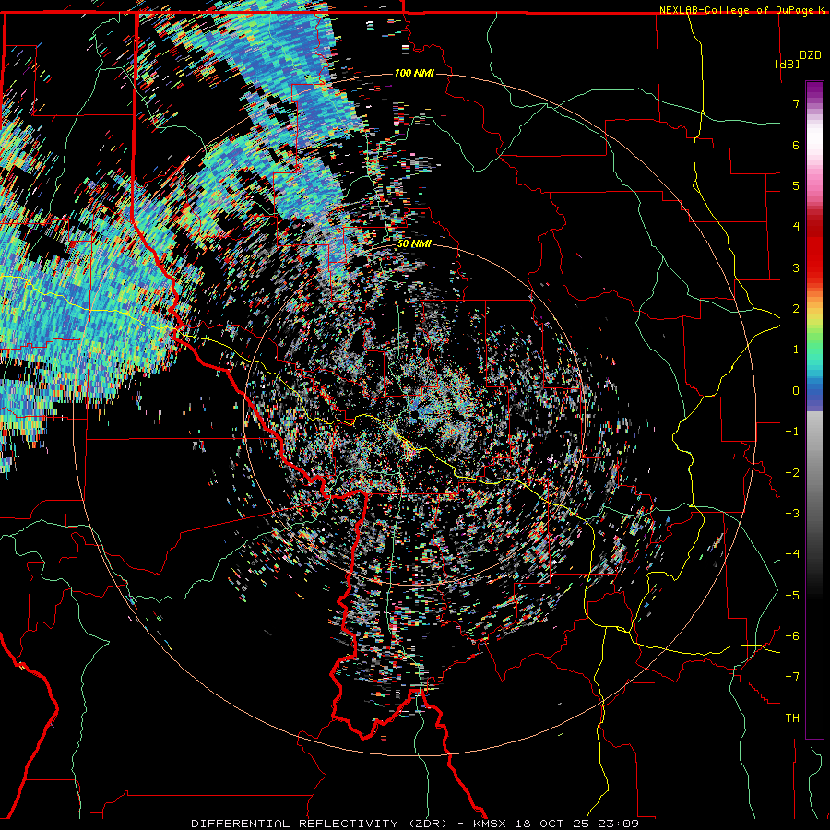The width and height of the screenshot is (830, 830).
Task: Click the [dB] units label
Action: [787, 64]
